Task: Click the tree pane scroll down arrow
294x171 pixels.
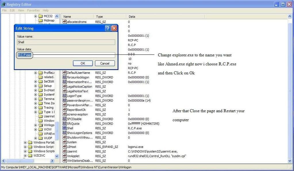Action: [57, 156]
